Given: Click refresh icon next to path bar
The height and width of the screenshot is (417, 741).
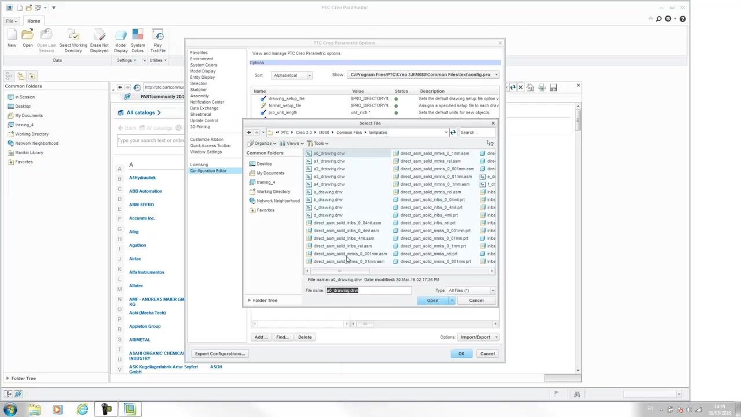Looking at the screenshot, I should (453, 133).
